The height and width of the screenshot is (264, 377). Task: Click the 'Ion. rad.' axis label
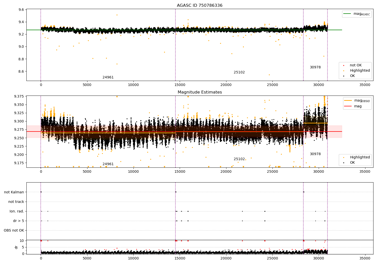pyautogui.click(x=17, y=211)
